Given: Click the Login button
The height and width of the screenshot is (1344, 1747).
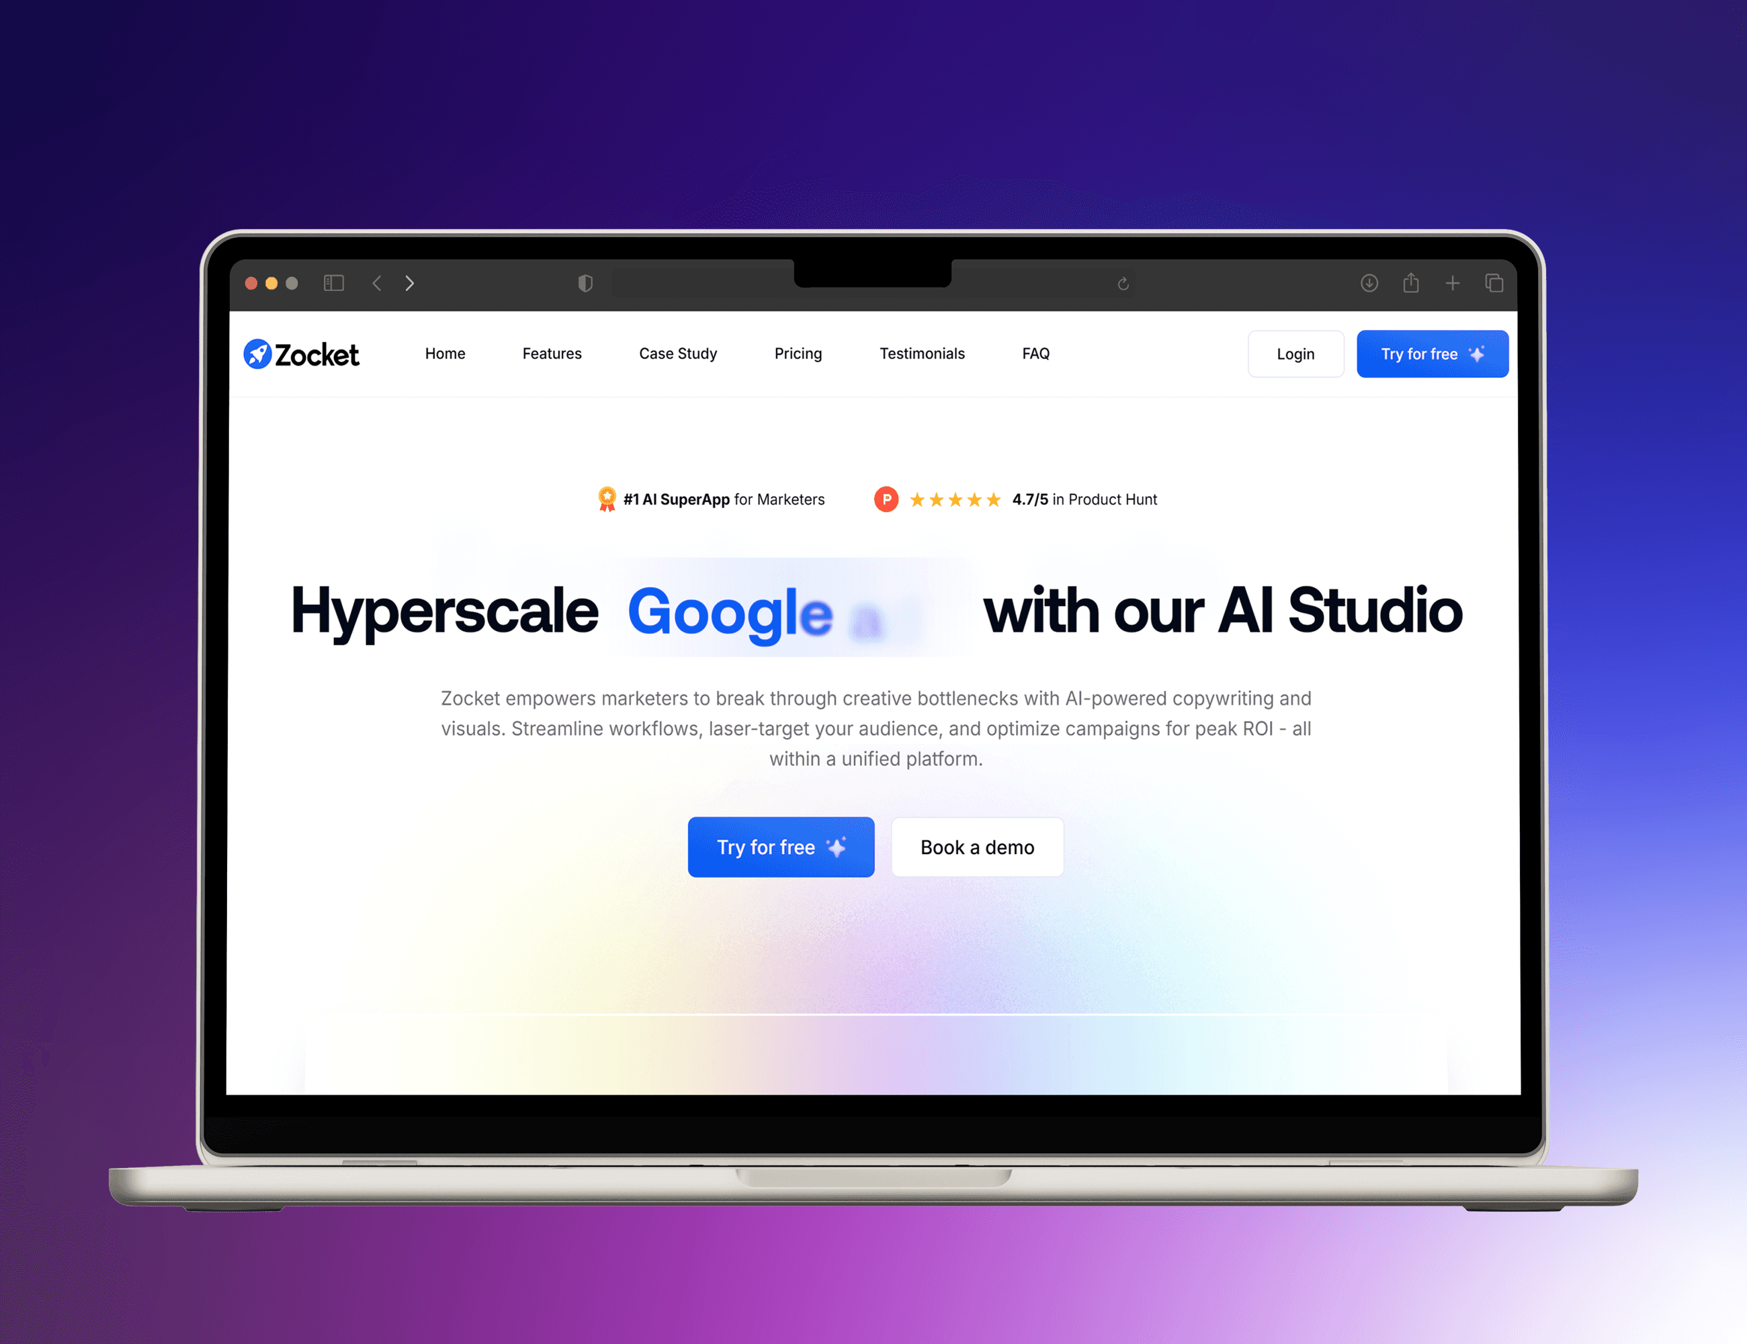Looking at the screenshot, I should (x=1295, y=354).
